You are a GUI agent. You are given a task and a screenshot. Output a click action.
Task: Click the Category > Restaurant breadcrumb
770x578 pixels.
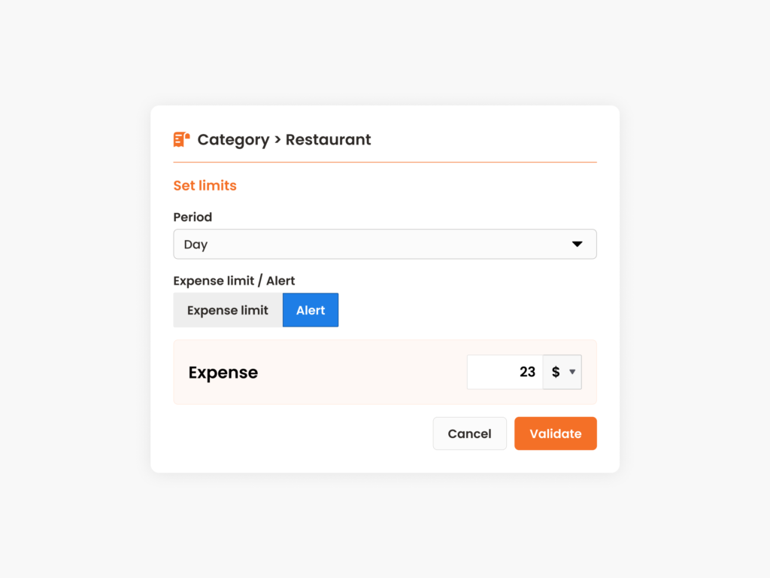[283, 139]
